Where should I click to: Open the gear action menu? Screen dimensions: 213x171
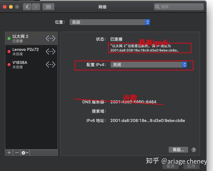coord(25,152)
